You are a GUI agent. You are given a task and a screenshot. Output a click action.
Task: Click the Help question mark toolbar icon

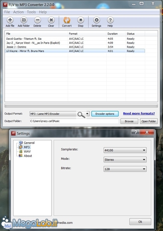point(110,20)
